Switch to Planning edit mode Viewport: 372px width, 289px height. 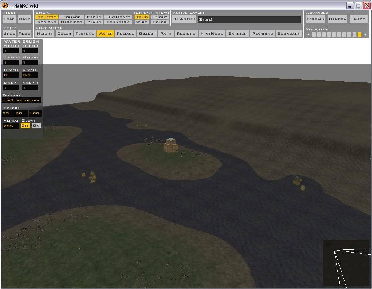click(x=263, y=34)
